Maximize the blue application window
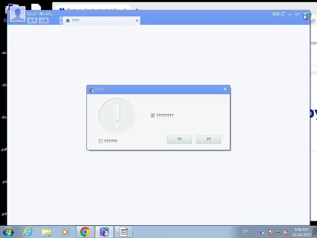The height and width of the screenshot is (238, 317). tap(297, 14)
